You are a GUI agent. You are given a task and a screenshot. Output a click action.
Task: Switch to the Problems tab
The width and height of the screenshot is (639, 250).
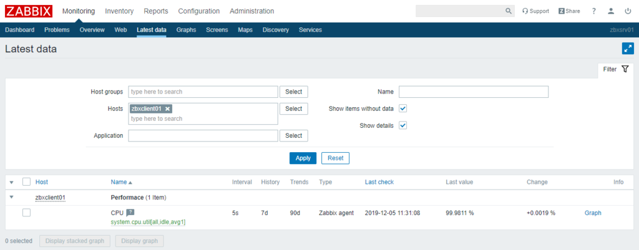pos(57,30)
